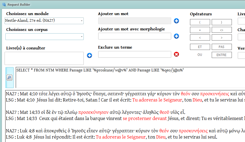Click the greater-than operator button
245x142 pixels.
[x=221, y=38]
